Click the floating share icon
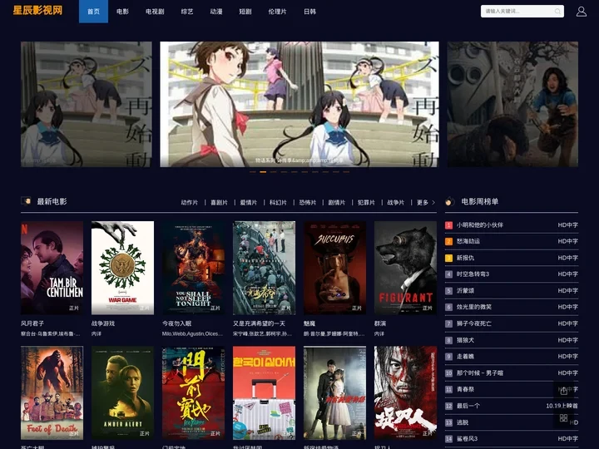This screenshot has height=449, width=599. point(563,391)
